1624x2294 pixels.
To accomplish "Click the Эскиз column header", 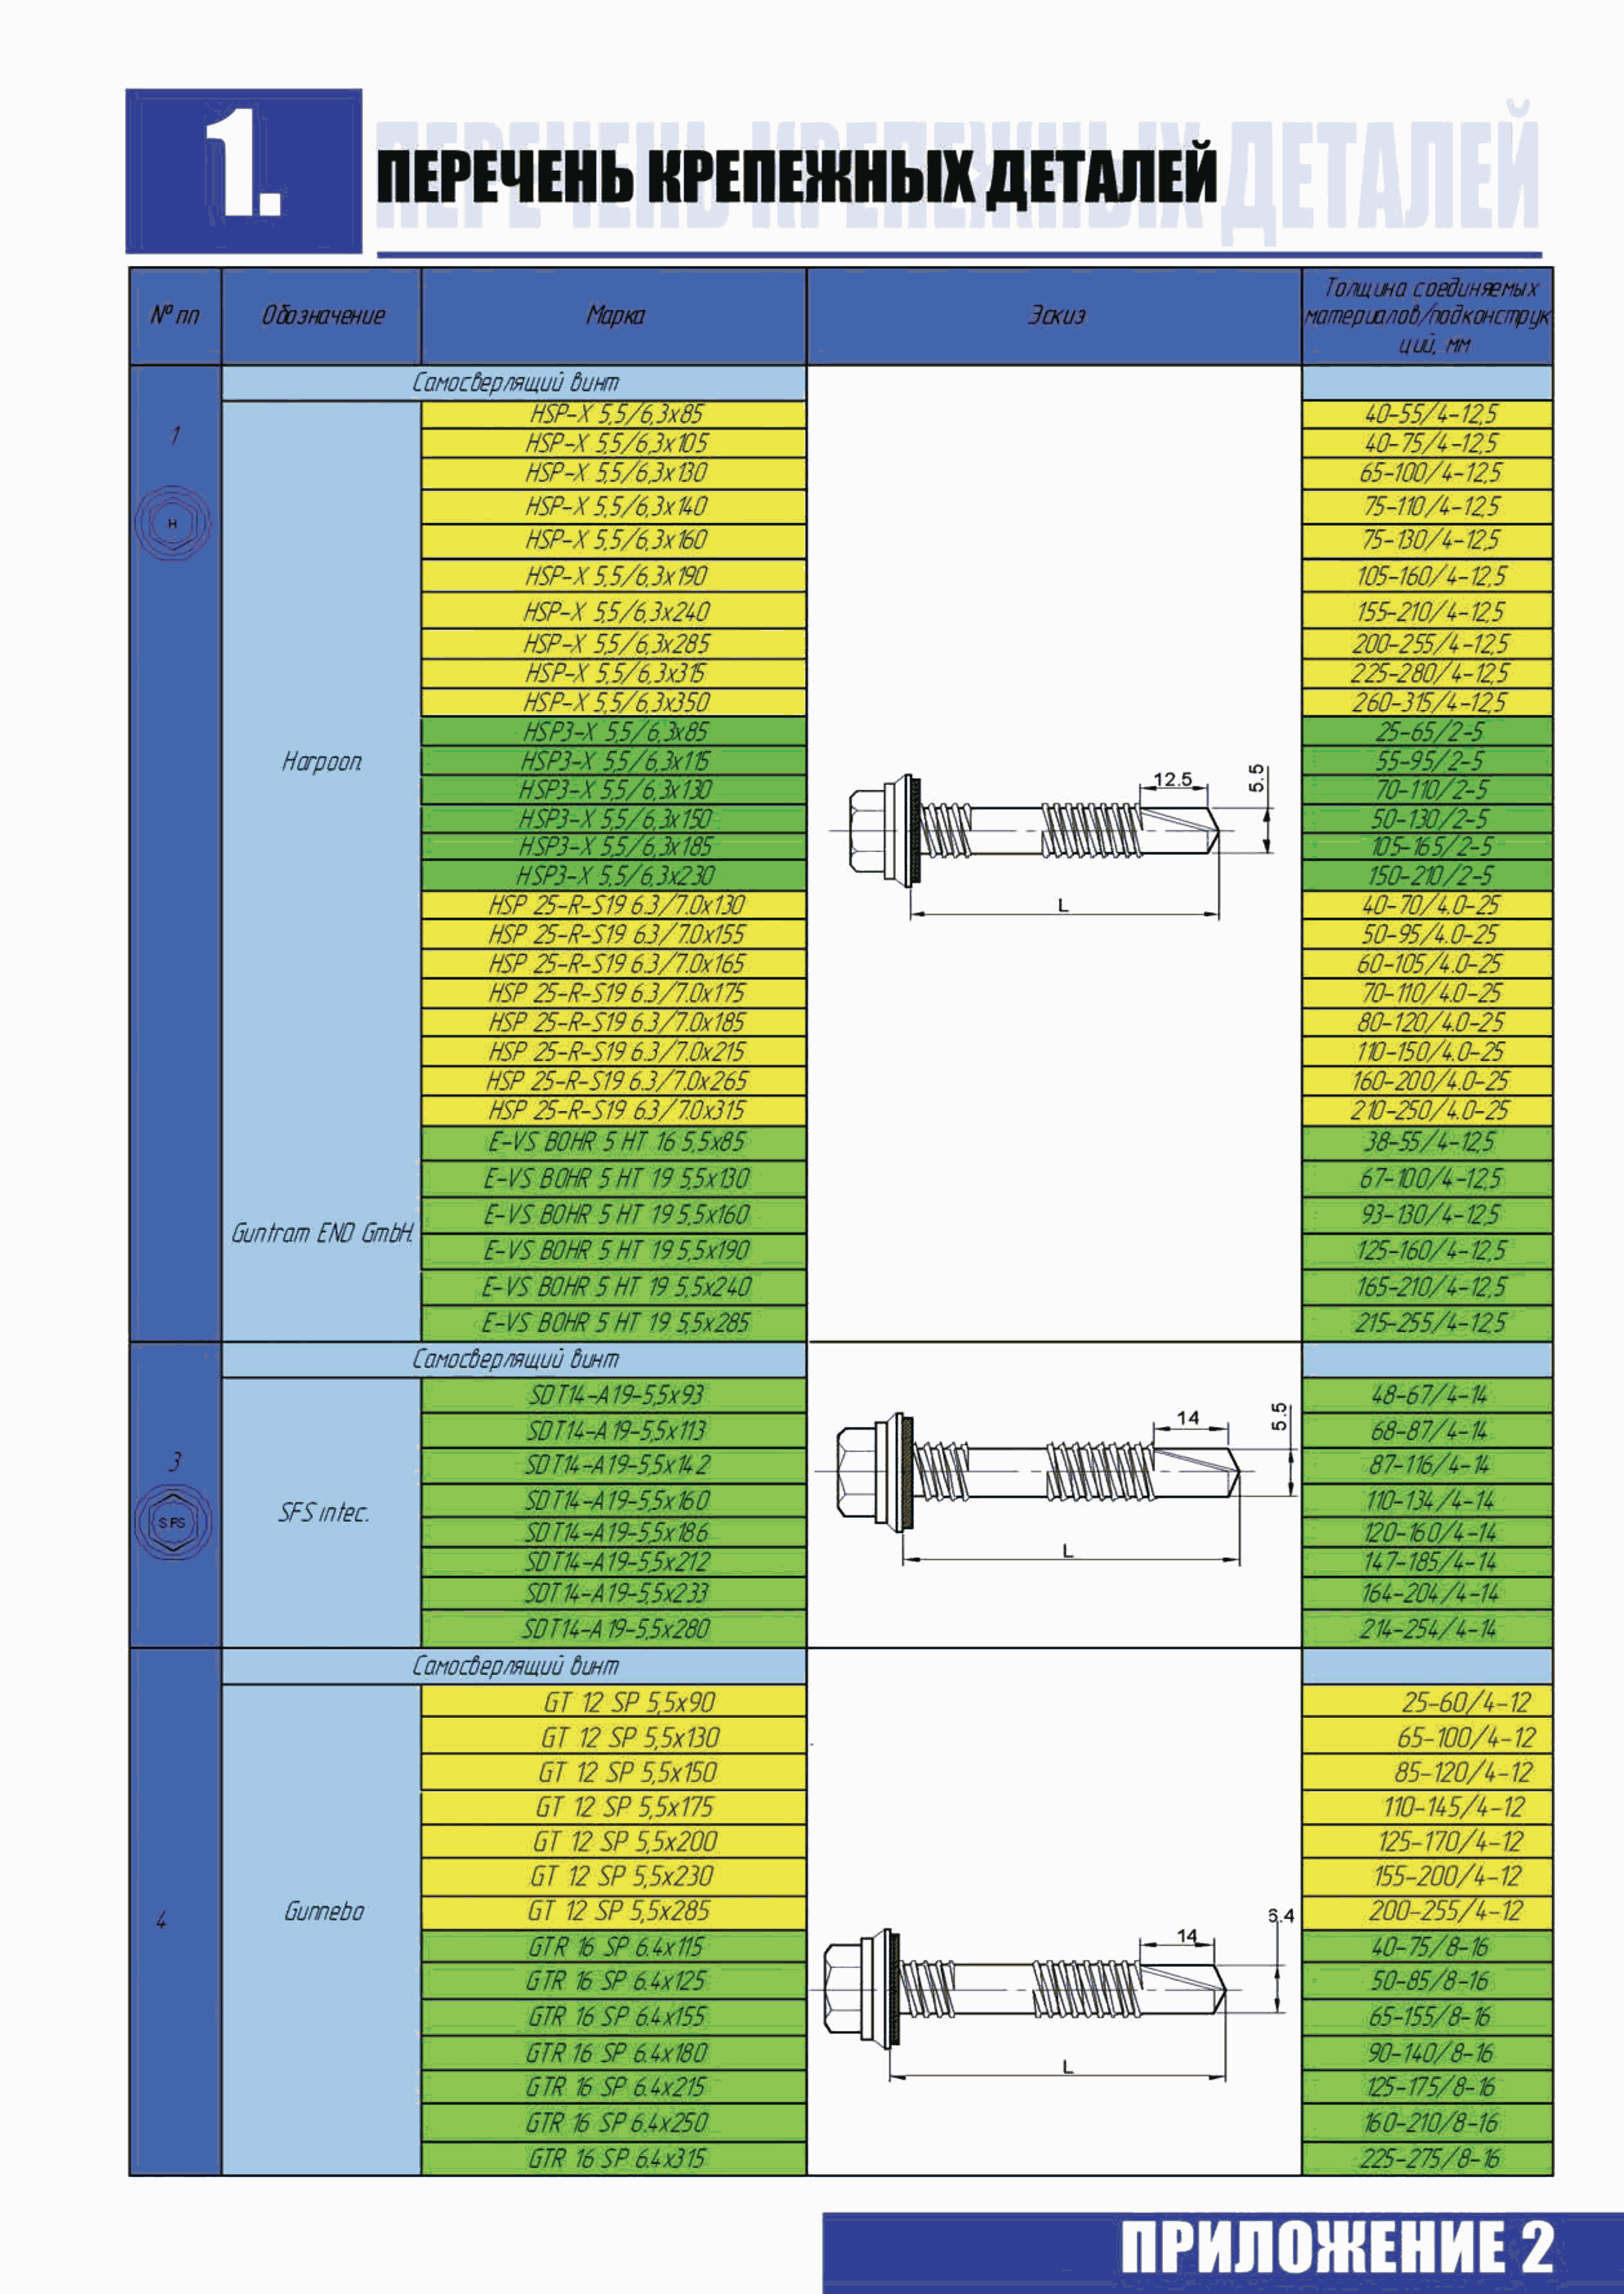I will pyautogui.click(x=1054, y=316).
